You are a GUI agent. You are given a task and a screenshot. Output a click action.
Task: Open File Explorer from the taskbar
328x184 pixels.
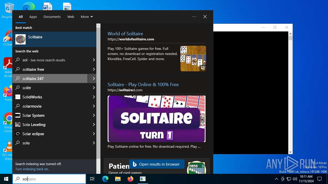pyautogui.click(x=118, y=179)
